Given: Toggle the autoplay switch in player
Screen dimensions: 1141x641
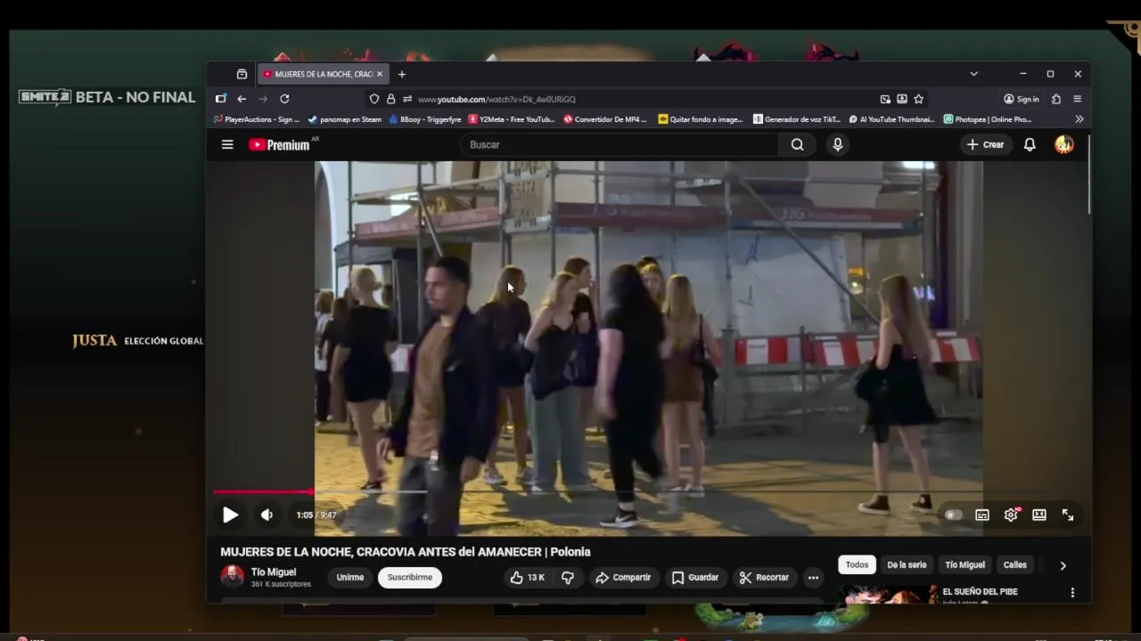Looking at the screenshot, I should (x=953, y=515).
